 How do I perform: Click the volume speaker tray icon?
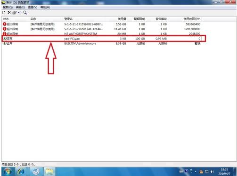pos(212,172)
